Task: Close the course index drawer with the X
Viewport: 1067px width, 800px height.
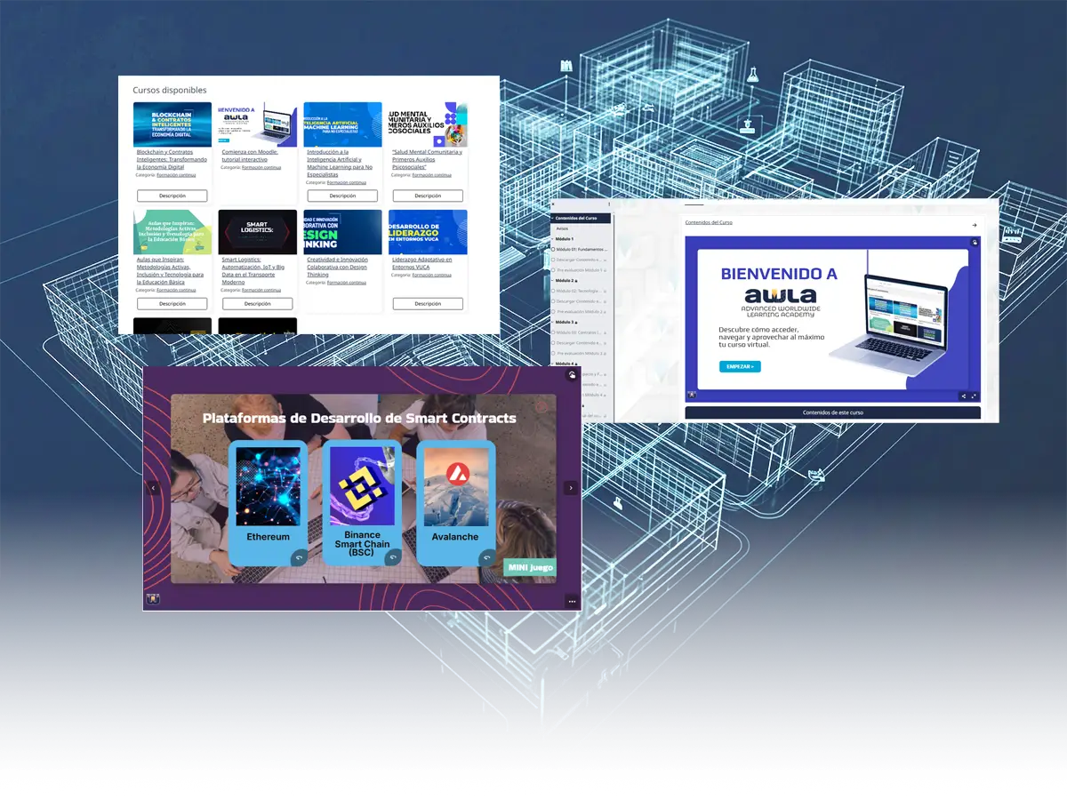Action: pyautogui.click(x=552, y=205)
